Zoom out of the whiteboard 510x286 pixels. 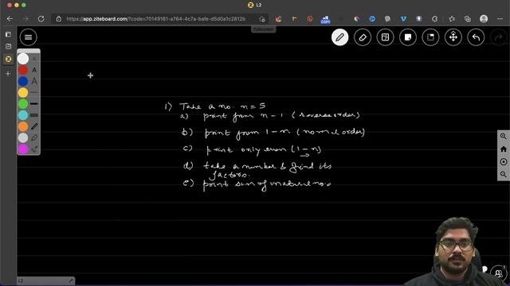[x=504, y=174]
